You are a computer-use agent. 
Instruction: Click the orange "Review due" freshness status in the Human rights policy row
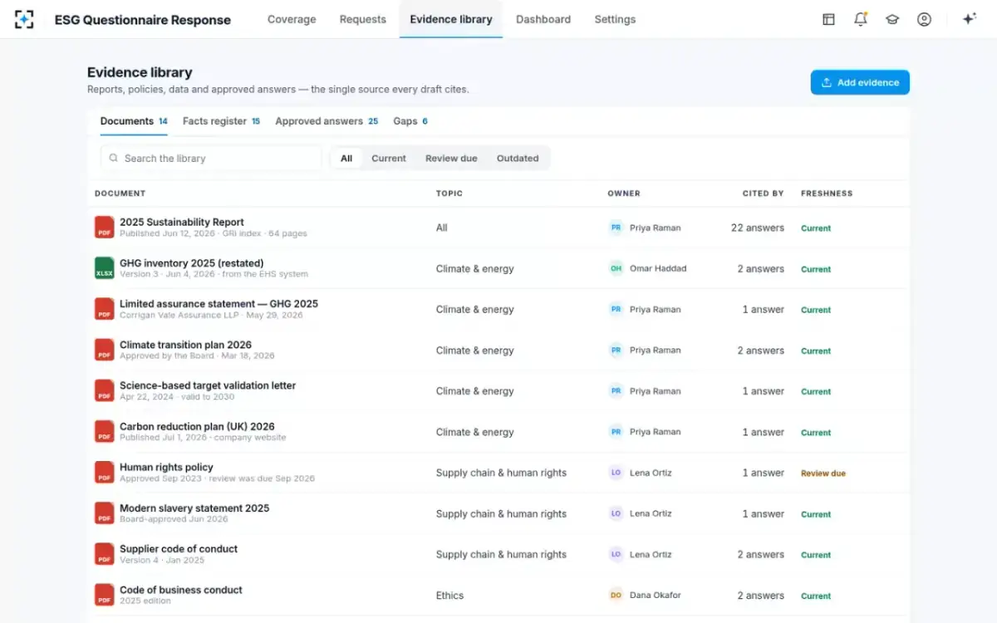click(823, 473)
